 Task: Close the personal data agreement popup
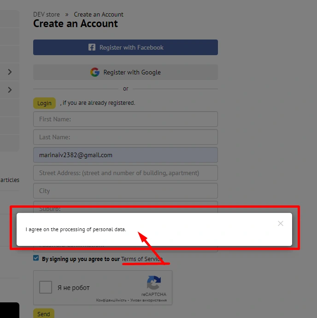pyautogui.click(x=280, y=224)
